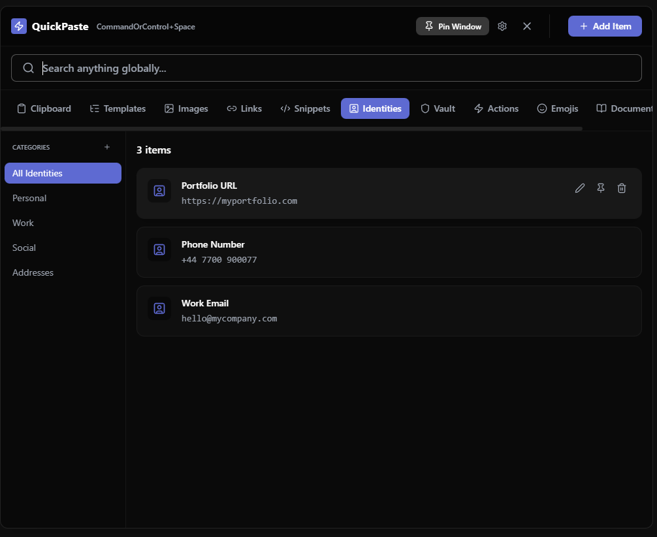Select the Addresses category

(x=63, y=272)
